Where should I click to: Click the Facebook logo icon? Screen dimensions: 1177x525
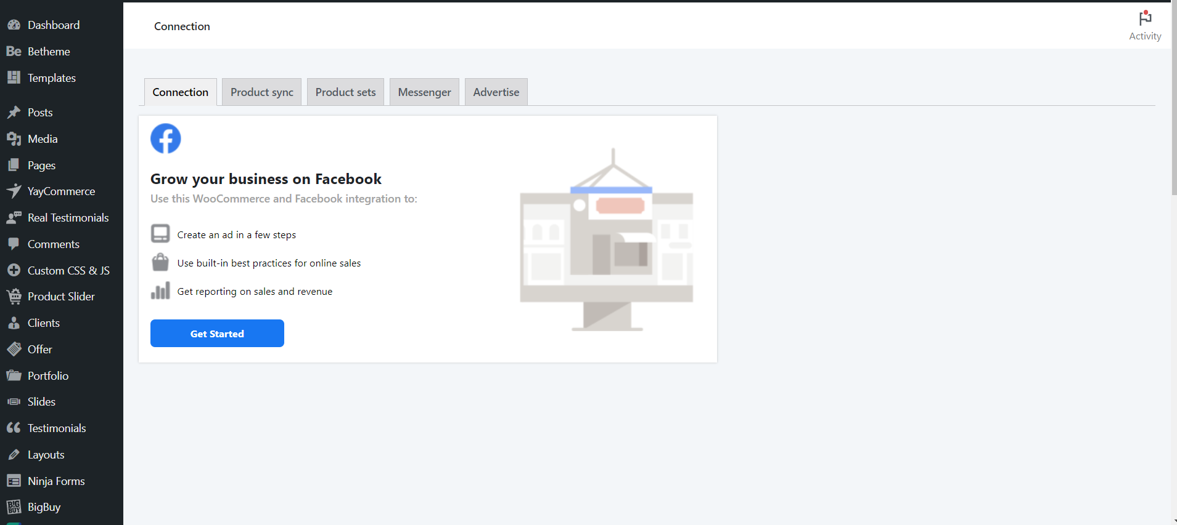[x=166, y=138]
